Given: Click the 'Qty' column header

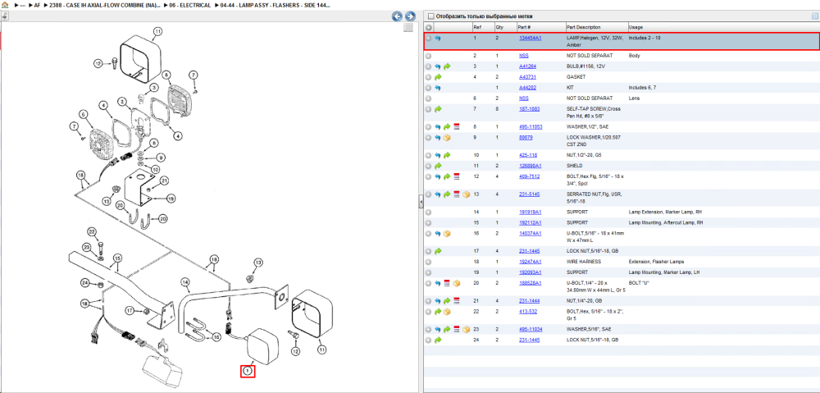Looking at the screenshot, I should [x=499, y=27].
